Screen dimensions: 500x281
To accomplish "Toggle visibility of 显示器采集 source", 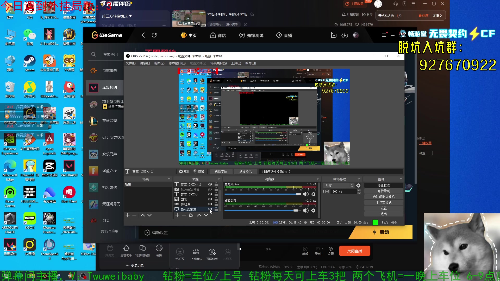I will pos(210,209).
